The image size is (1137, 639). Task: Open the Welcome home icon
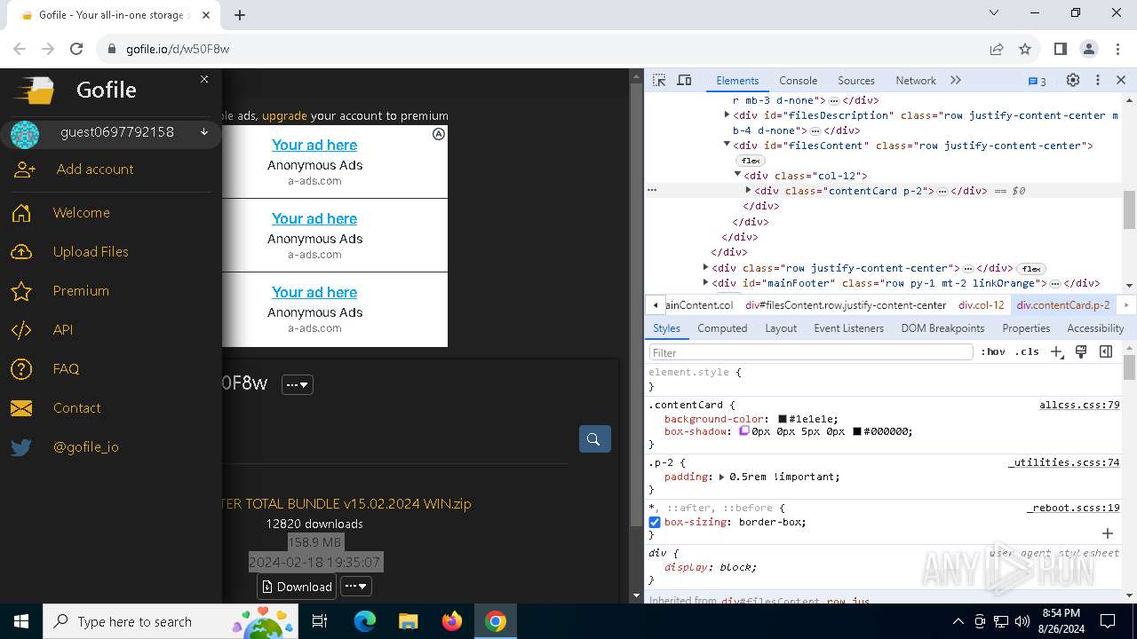pos(21,213)
